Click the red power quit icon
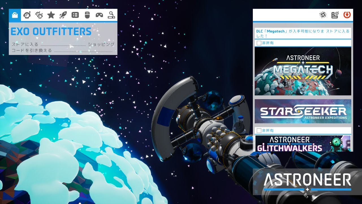The image size is (362, 204). click(x=347, y=15)
